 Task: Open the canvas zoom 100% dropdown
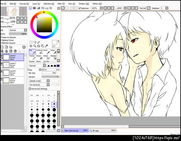coord(101,8)
